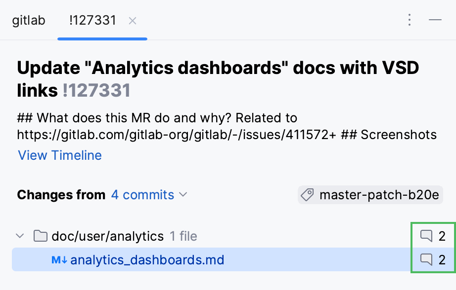456x290 pixels.
Task: Click the 2 comment count on the folder row
Action: pyautogui.click(x=441, y=236)
